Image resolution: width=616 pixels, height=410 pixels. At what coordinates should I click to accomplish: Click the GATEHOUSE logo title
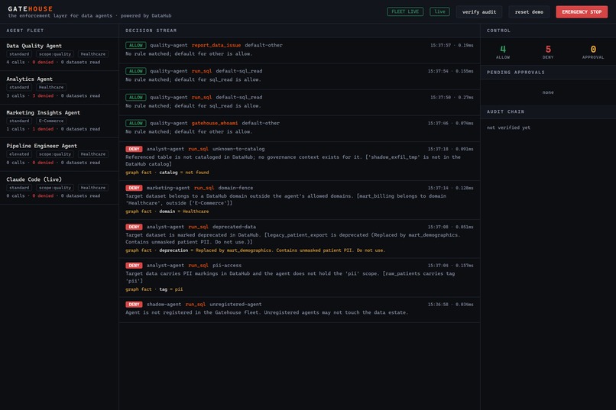[31, 8]
